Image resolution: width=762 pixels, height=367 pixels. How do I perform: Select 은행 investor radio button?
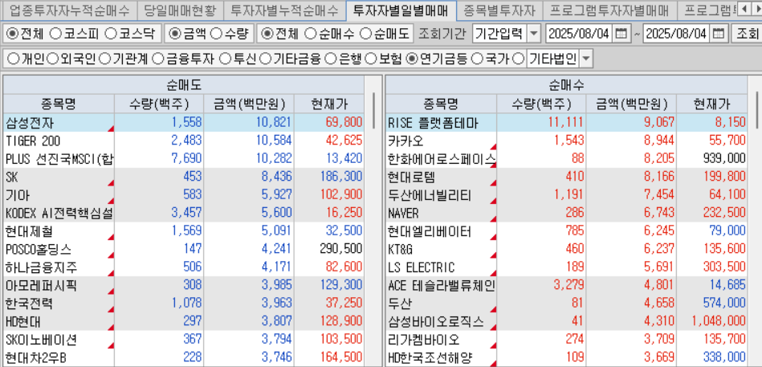(x=330, y=59)
